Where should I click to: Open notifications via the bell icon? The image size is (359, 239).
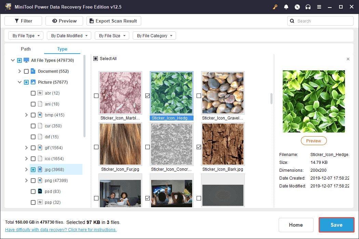(x=286, y=7)
